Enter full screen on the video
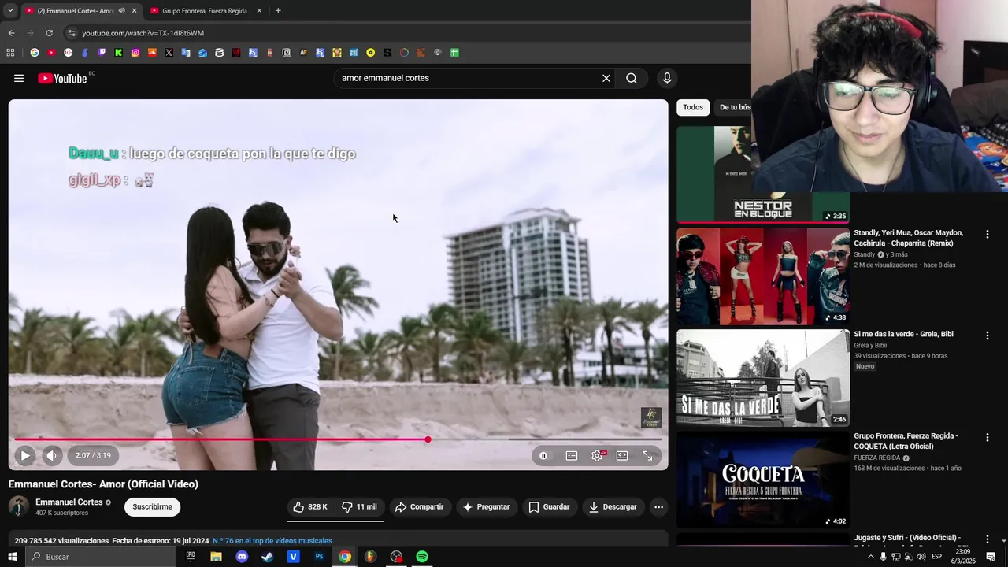This screenshot has width=1008, height=567. 647,455
